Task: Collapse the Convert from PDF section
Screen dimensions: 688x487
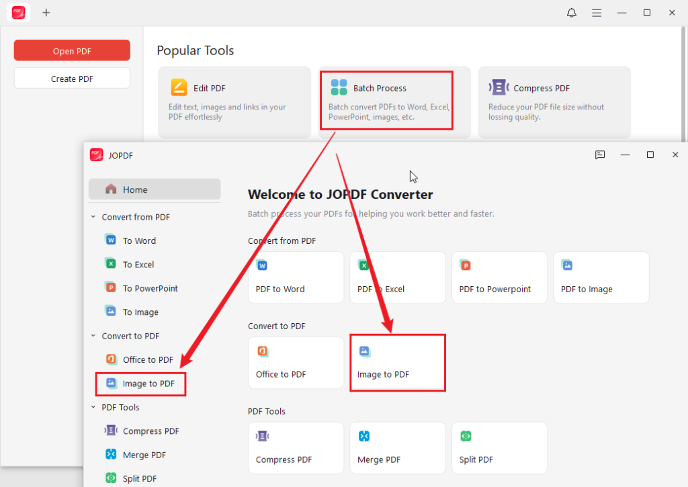Action: [93, 217]
